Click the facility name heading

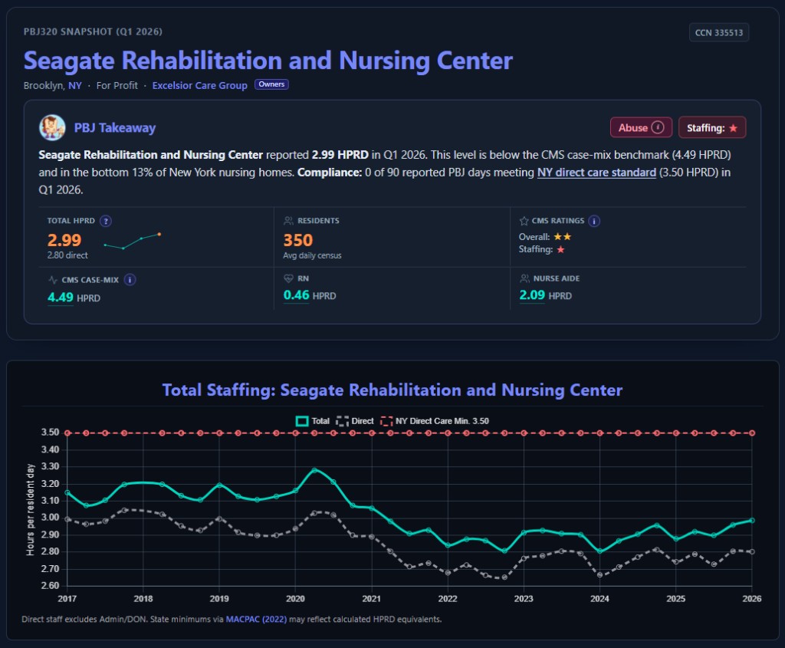(268, 61)
